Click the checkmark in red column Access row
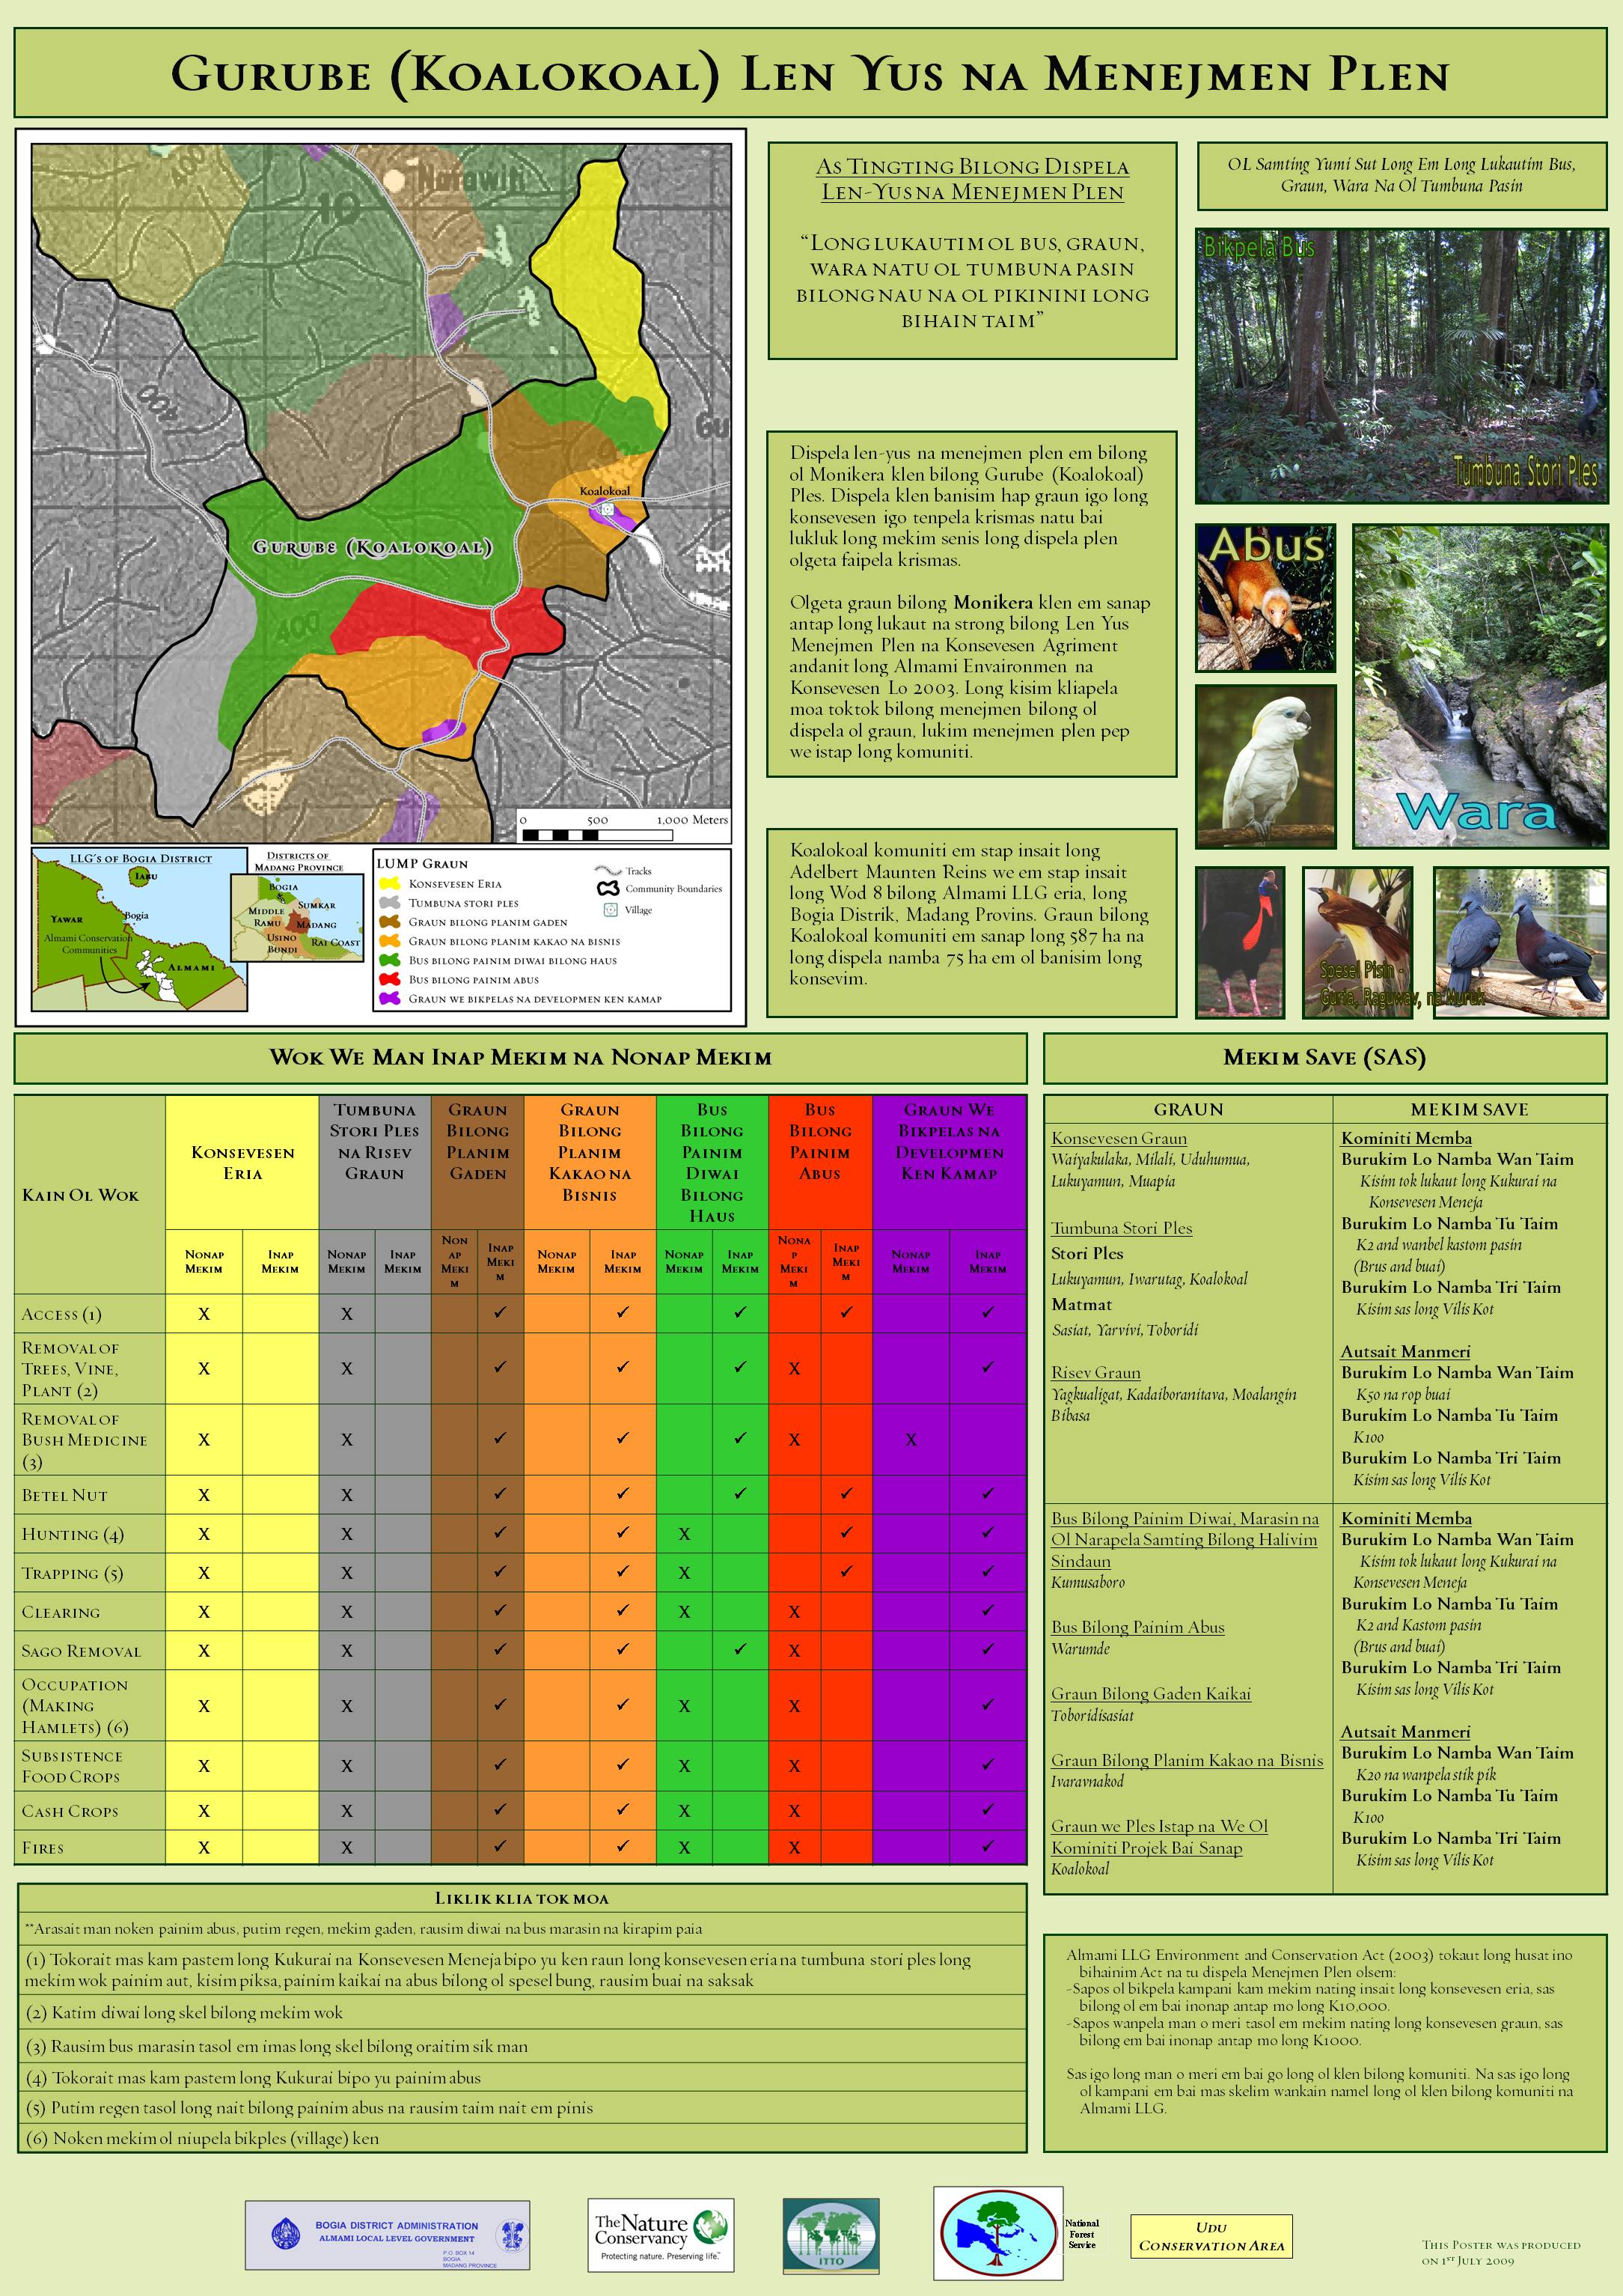This screenshot has height=2296, width=1623. (x=846, y=1313)
